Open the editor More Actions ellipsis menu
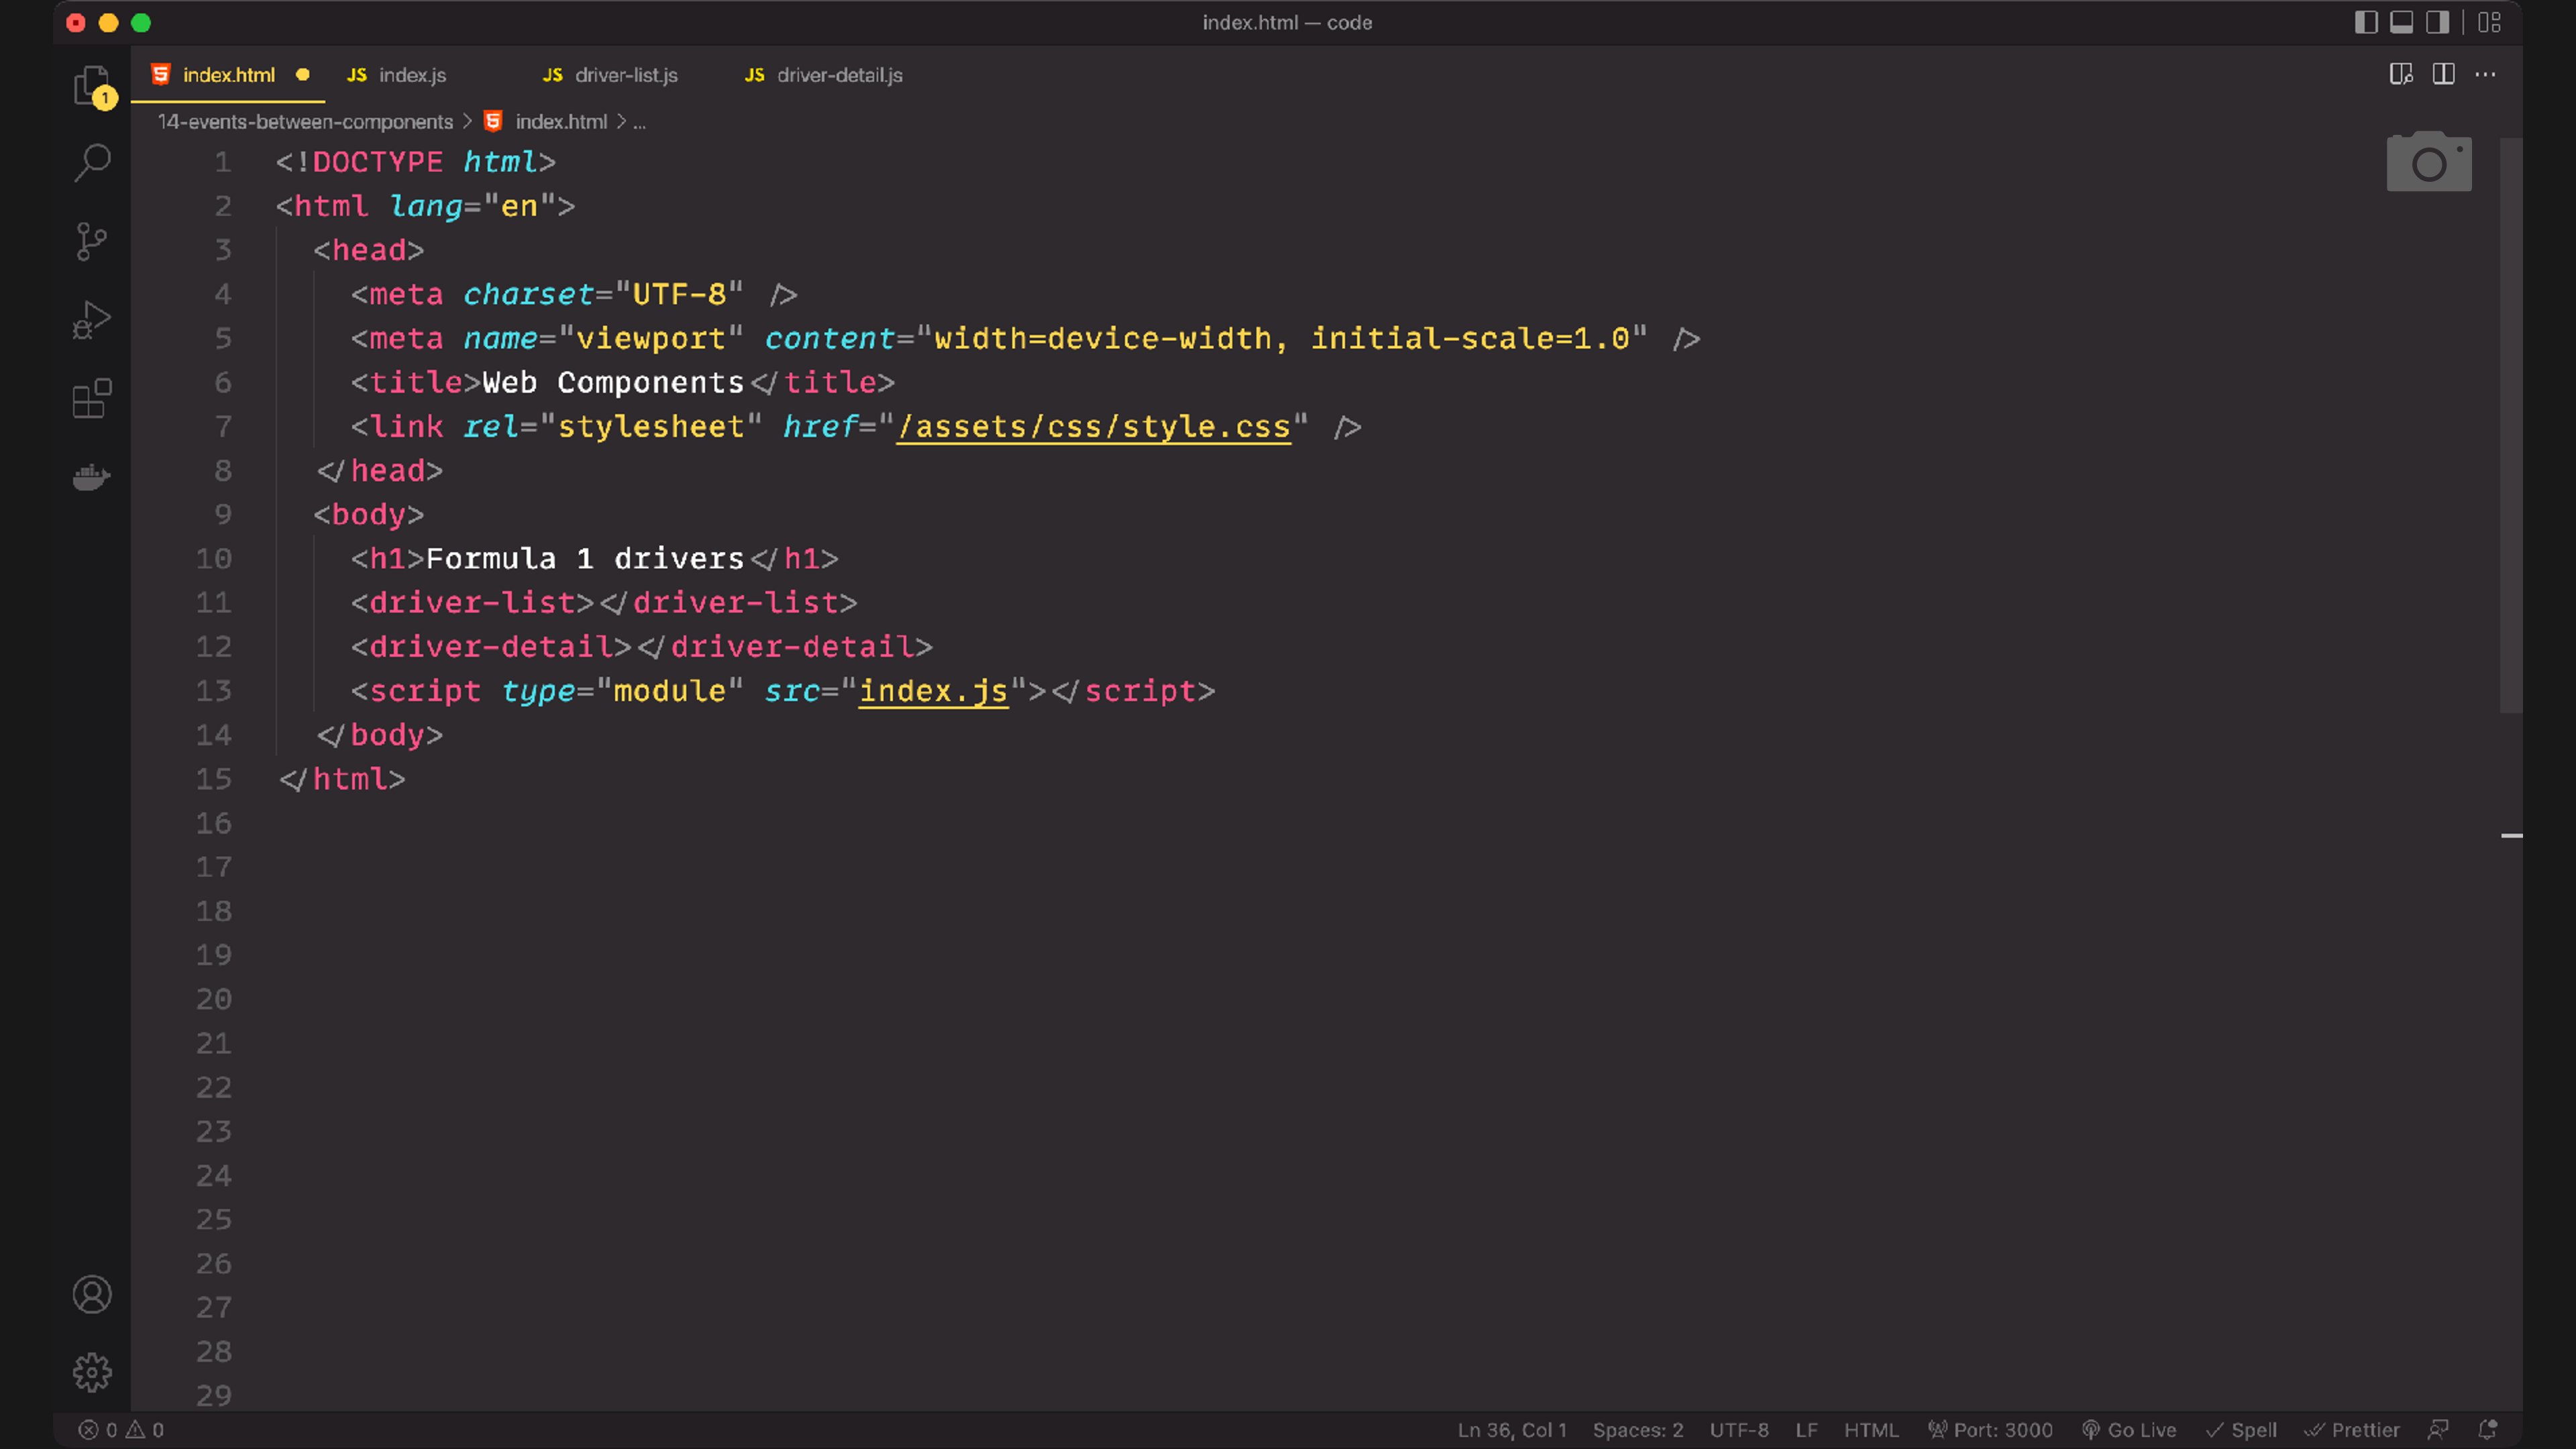Screen dimensions: 2576x1449 2485,75
